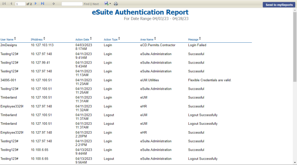Sort by Action Date column

[91, 38]
